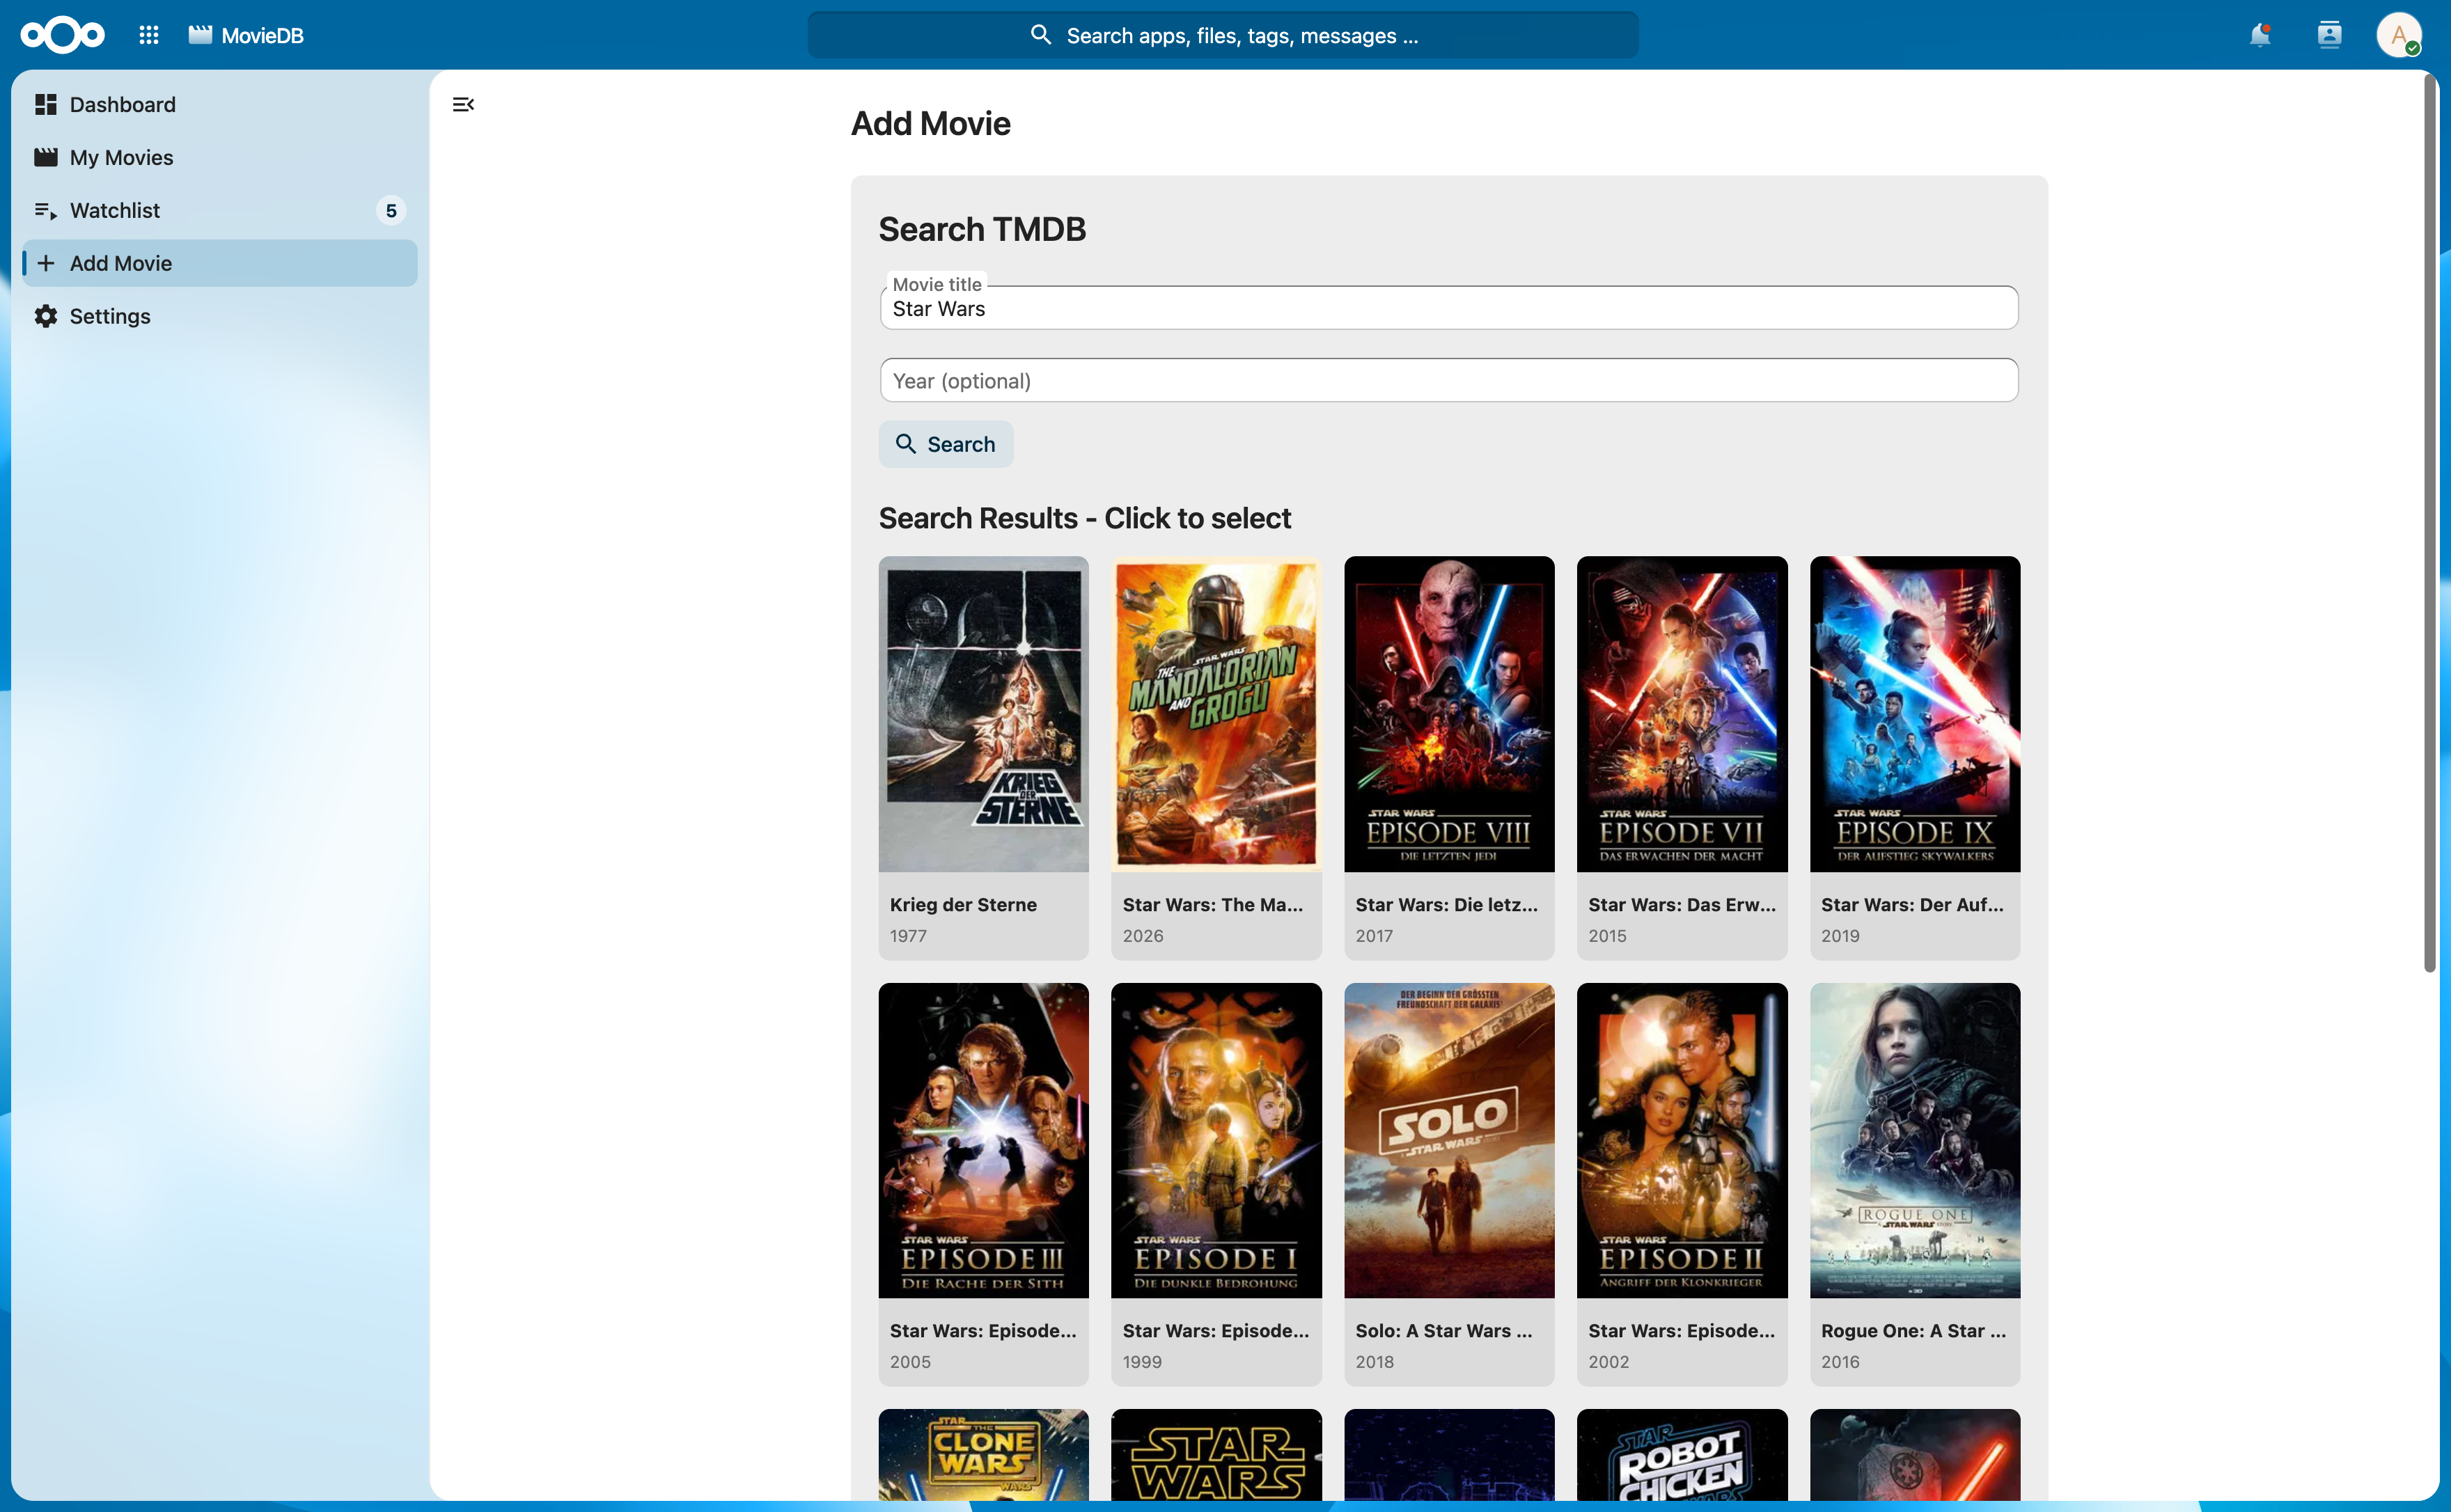Click the magnifier icon in global search
Viewport: 2451px width, 1512px height.
click(1040, 35)
